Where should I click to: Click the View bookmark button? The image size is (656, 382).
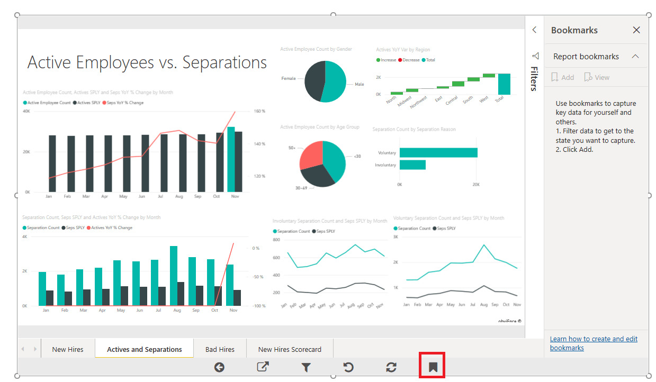[597, 77]
